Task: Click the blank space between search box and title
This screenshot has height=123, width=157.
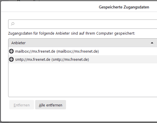Action: 79,16
